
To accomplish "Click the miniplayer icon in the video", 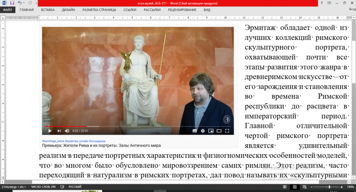I will point(211,131).
